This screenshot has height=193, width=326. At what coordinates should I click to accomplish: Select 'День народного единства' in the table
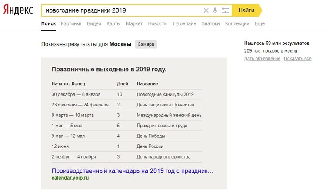(x=163, y=157)
